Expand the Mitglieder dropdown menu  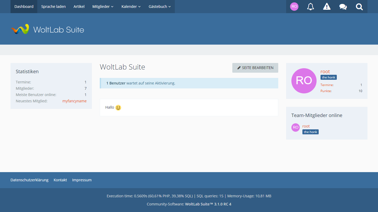click(103, 7)
